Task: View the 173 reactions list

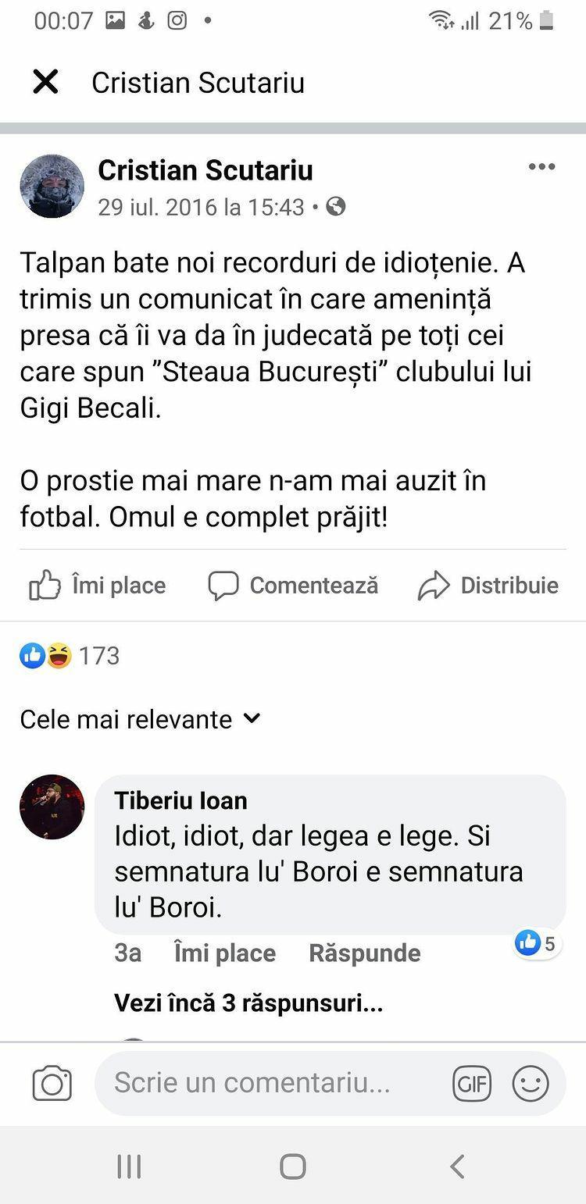Action: (70, 656)
